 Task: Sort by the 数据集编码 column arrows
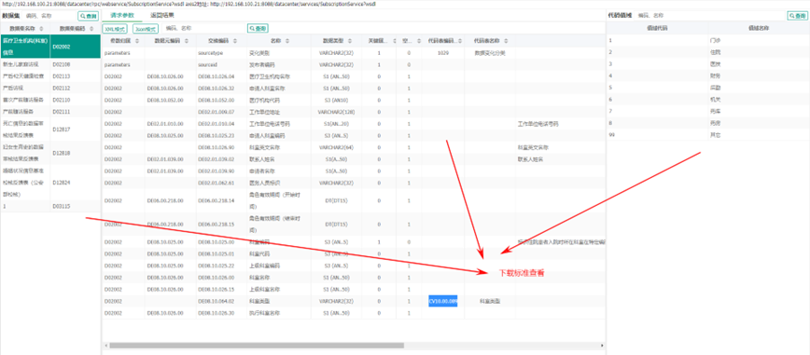click(x=91, y=28)
